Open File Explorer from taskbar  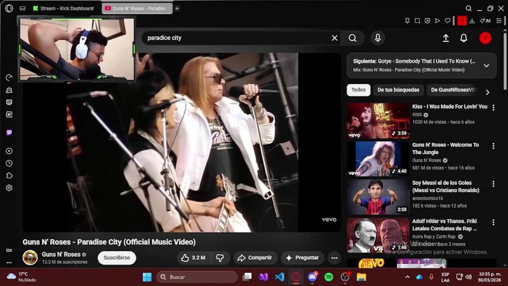coord(361,277)
